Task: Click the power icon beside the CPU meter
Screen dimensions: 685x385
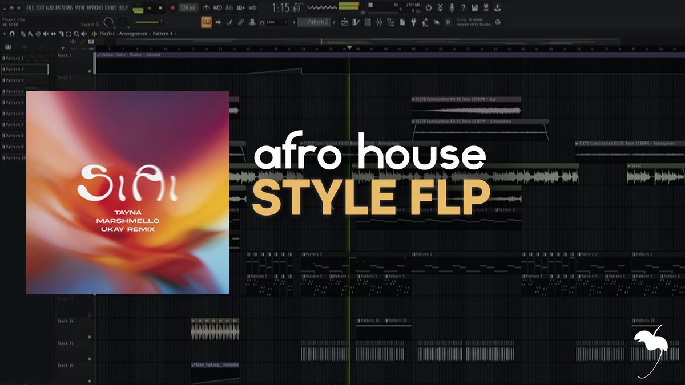Action: pyautogui.click(x=429, y=7)
